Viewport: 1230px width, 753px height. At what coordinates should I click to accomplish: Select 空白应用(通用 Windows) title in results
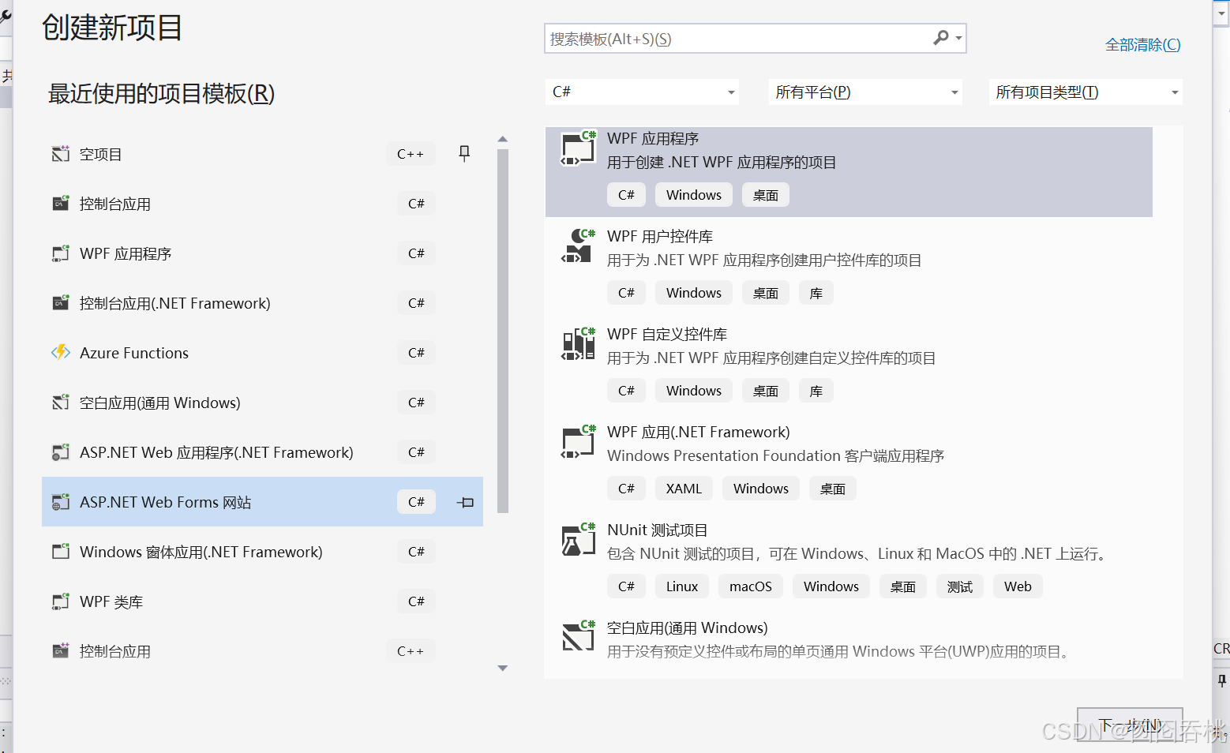tap(688, 628)
